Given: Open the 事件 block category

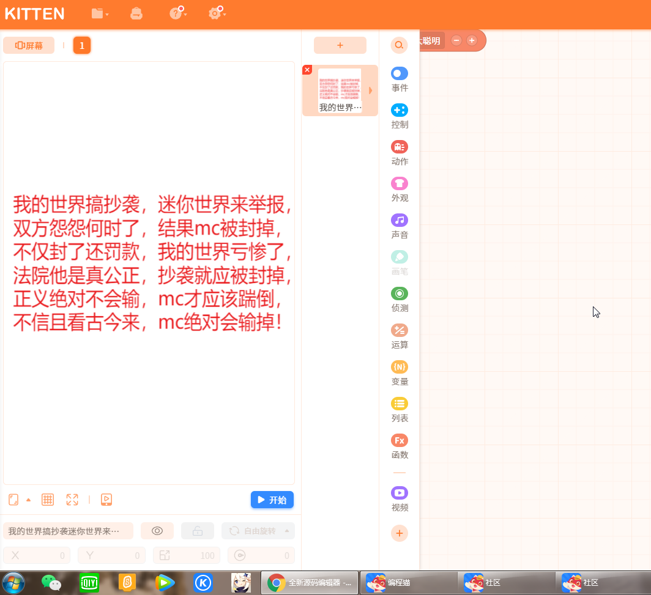Looking at the screenshot, I should click(400, 79).
